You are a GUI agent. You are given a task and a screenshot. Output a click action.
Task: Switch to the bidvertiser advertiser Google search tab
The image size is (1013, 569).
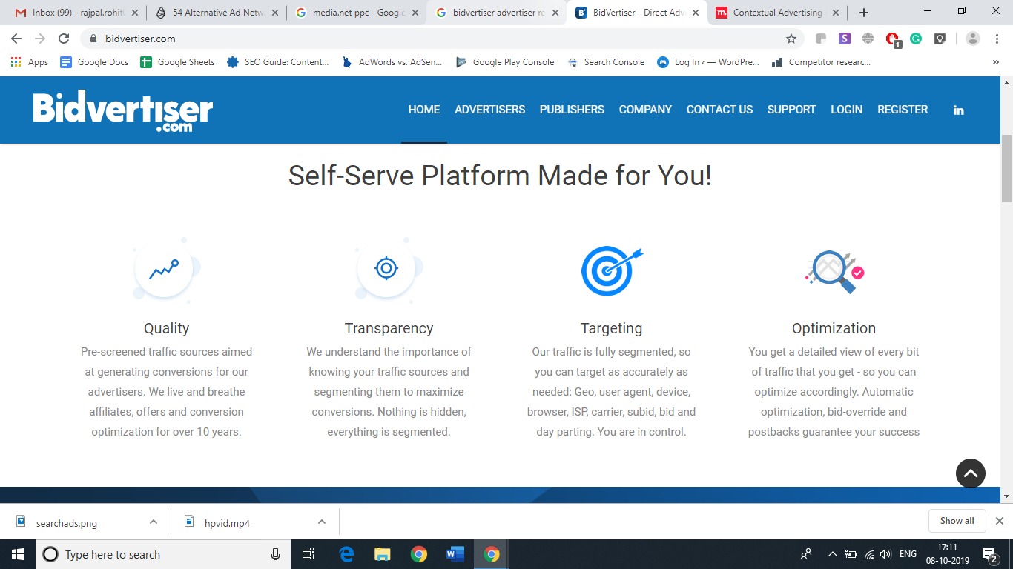pyautogui.click(x=497, y=13)
